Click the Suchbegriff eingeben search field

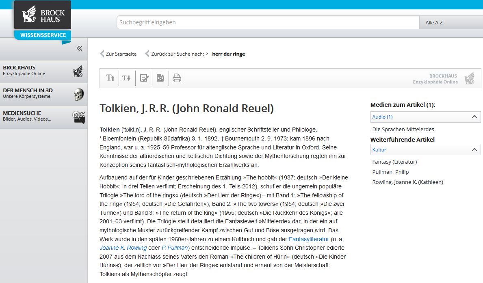pos(267,23)
